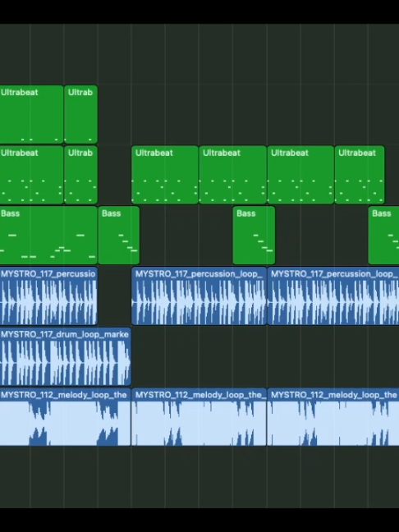Select the MYSTRO_117_drum_loop audio region
The image size is (399, 532).
click(65, 356)
